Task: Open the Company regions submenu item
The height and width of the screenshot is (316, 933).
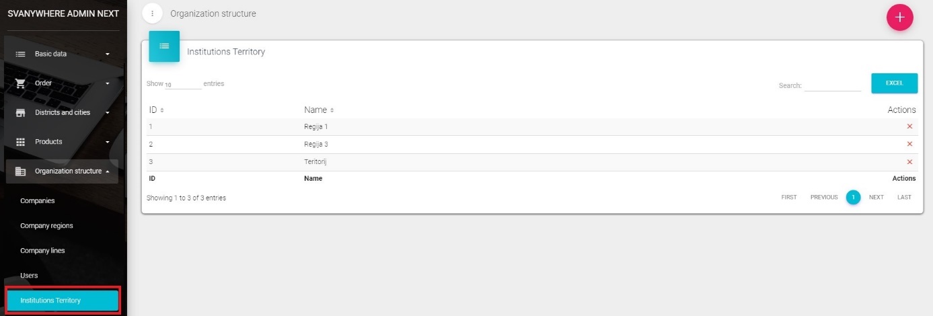Action: (x=46, y=226)
